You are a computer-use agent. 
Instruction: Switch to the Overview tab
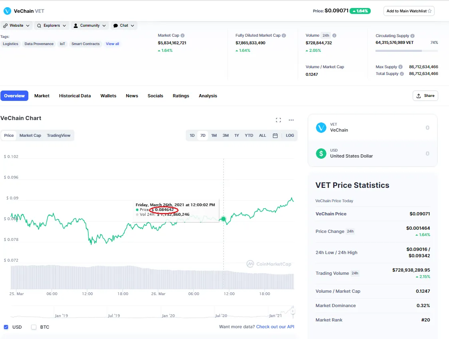tap(14, 96)
